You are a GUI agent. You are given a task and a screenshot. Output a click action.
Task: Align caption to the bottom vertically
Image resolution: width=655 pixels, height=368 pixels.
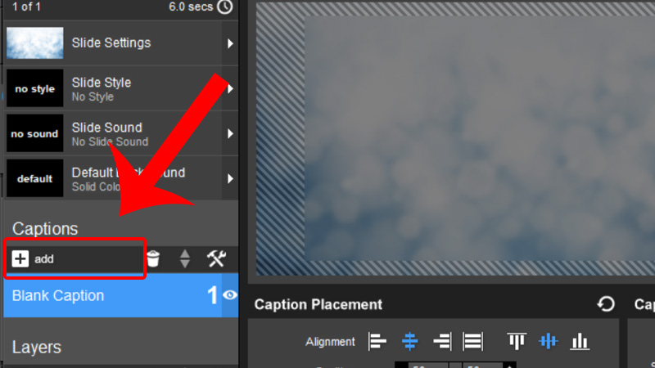point(580,341)
